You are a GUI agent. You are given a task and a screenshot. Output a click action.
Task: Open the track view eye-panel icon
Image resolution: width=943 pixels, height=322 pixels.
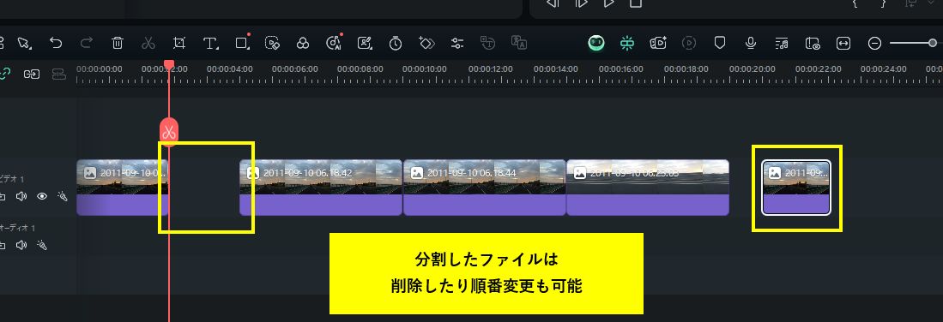[813, 43]
